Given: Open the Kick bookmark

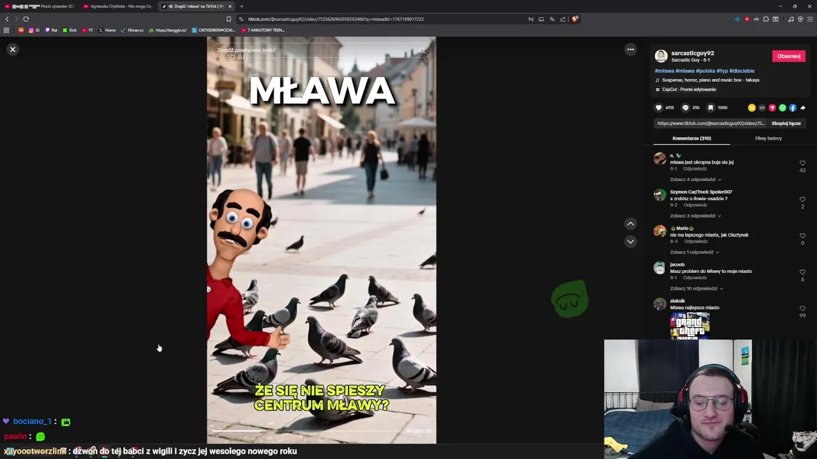Looking at the screenshot, I should tap(70, 30).
